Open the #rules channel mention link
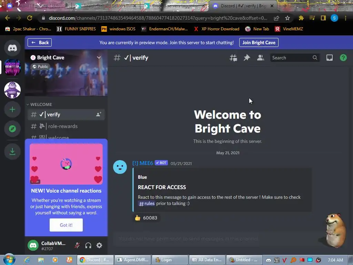Screen dimensions: 353x265 (147, 204)
